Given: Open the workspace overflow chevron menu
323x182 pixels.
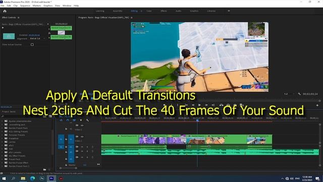Looking at the screenshot, I should [229, 11].
